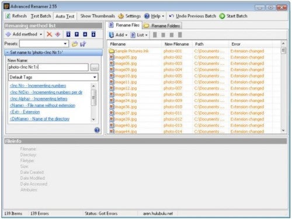Click the file list vertical scrollbar
The image size is (292, 219).
click(283, 87)
